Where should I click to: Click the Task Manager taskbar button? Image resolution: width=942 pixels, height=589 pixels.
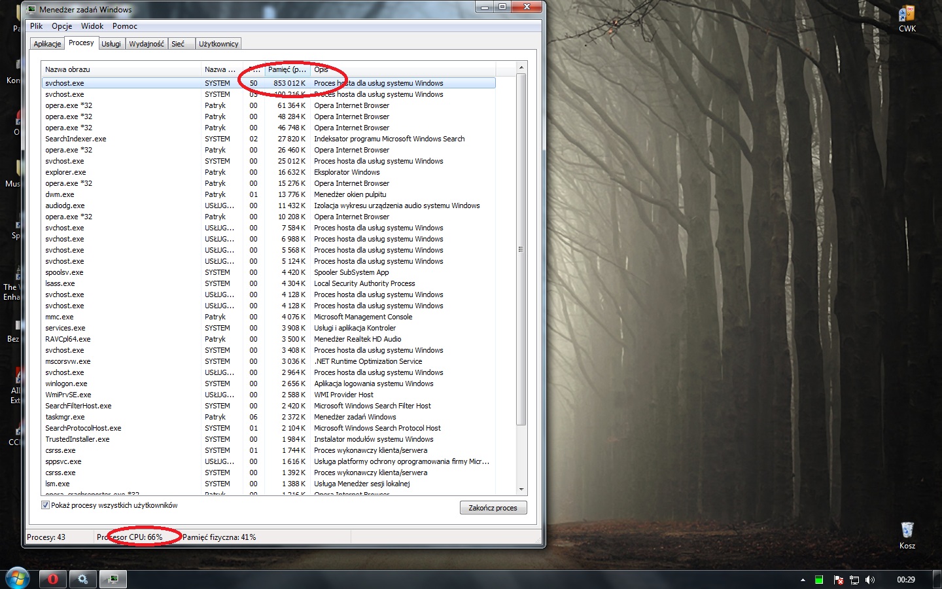[x=113, y=579]
